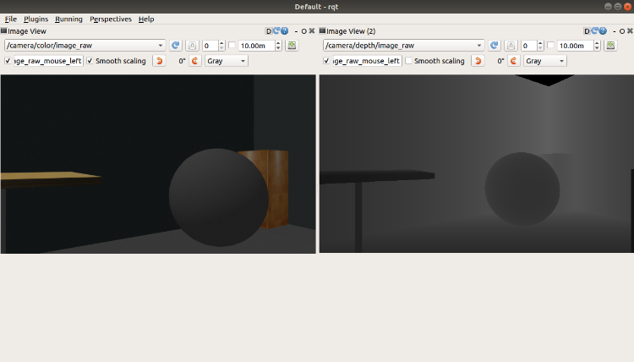Image resolution: width=634 pixels, height=362 pixels.
Task: Open help for the Image View (2) plugin
Action: click(603, 31)
